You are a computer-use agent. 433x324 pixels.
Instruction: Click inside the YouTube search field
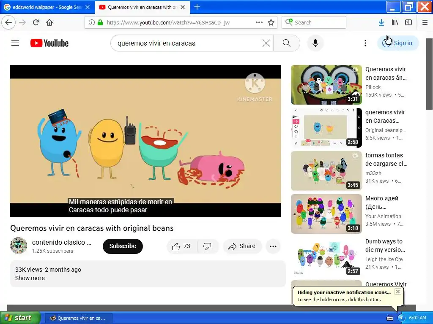(188, 43)
